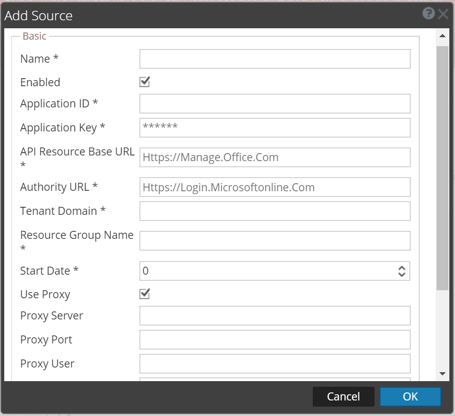Click the scrollbar down arrow
455x416 pixels.
click(x=443, y=373)
